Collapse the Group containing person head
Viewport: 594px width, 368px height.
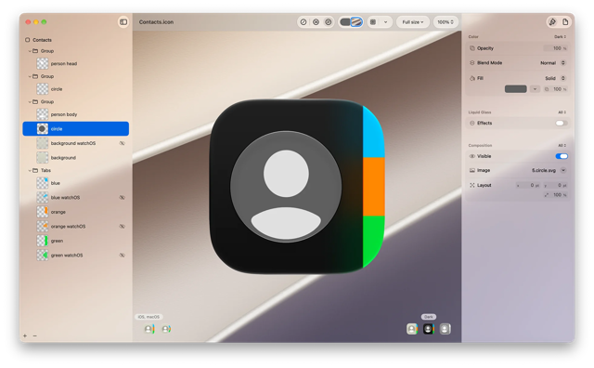click(x=30, y=51)
